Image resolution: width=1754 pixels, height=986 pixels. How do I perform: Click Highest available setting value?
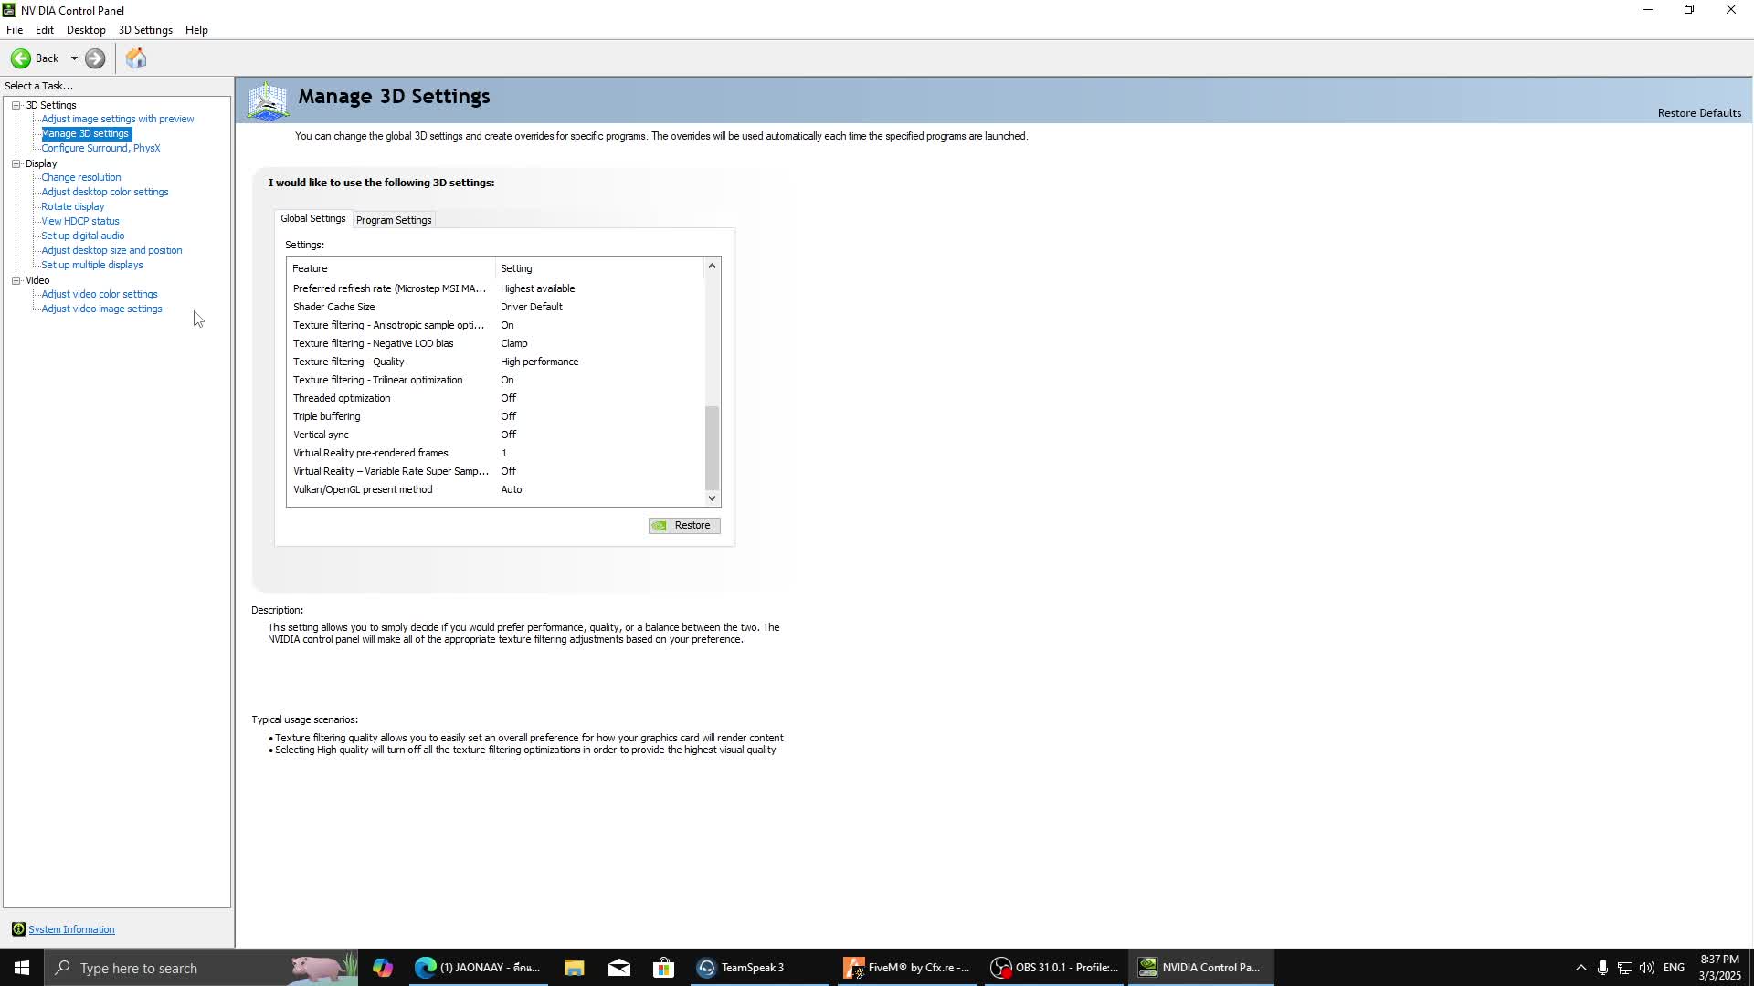point(537,288)
